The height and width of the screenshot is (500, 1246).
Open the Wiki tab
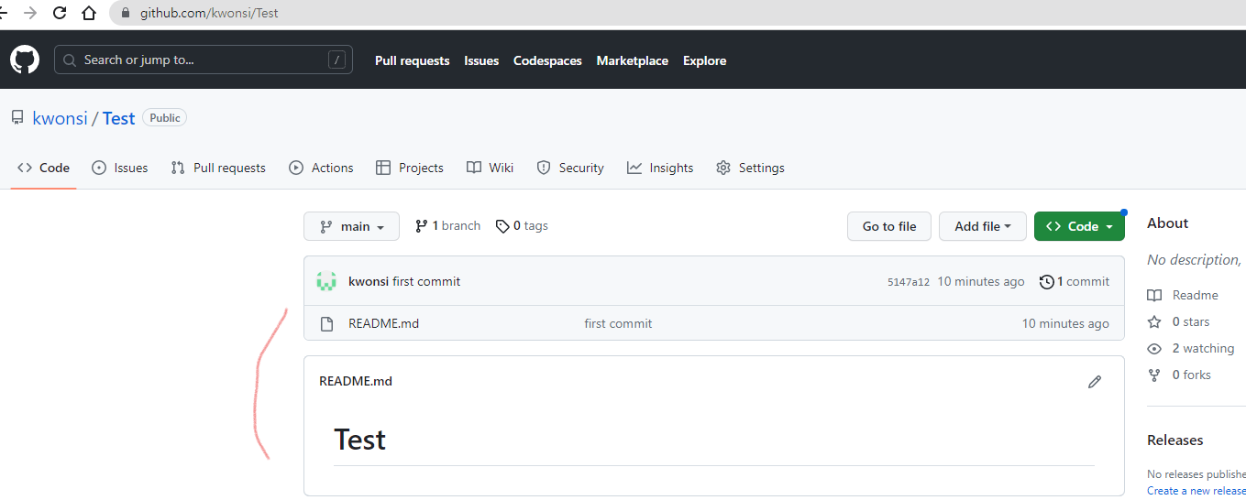pyautogui.click(x=490, y=168)
